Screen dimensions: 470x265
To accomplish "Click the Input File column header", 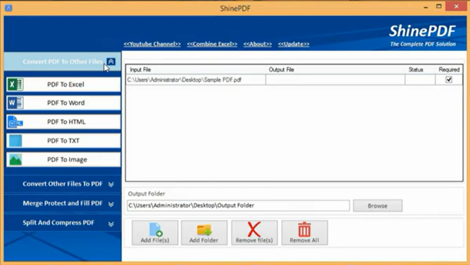I will [196, 70].
